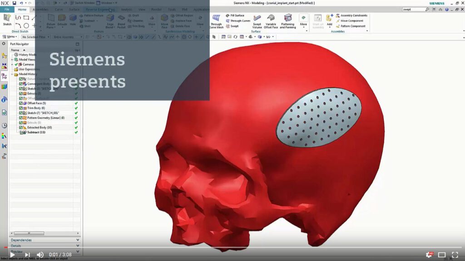This screenshot has height=261, width=465.
Task: Switch to the Curve ribbon tab
Action: click(59, 10)
